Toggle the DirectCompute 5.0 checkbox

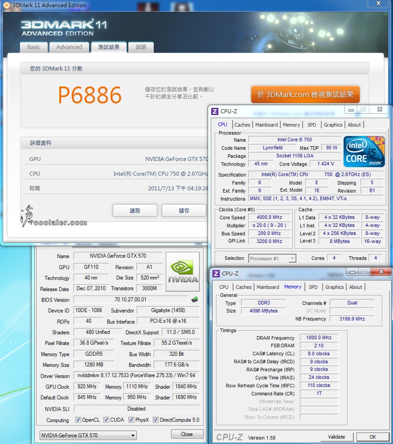point(156,420)
